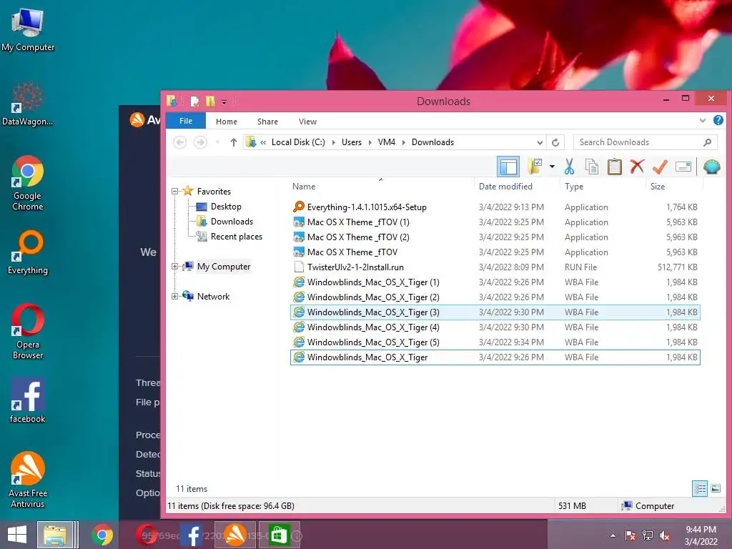Select Everything-1.4.1.1015.x64-Setup file
Screen dimensions: 732x549
pos(495,207)
